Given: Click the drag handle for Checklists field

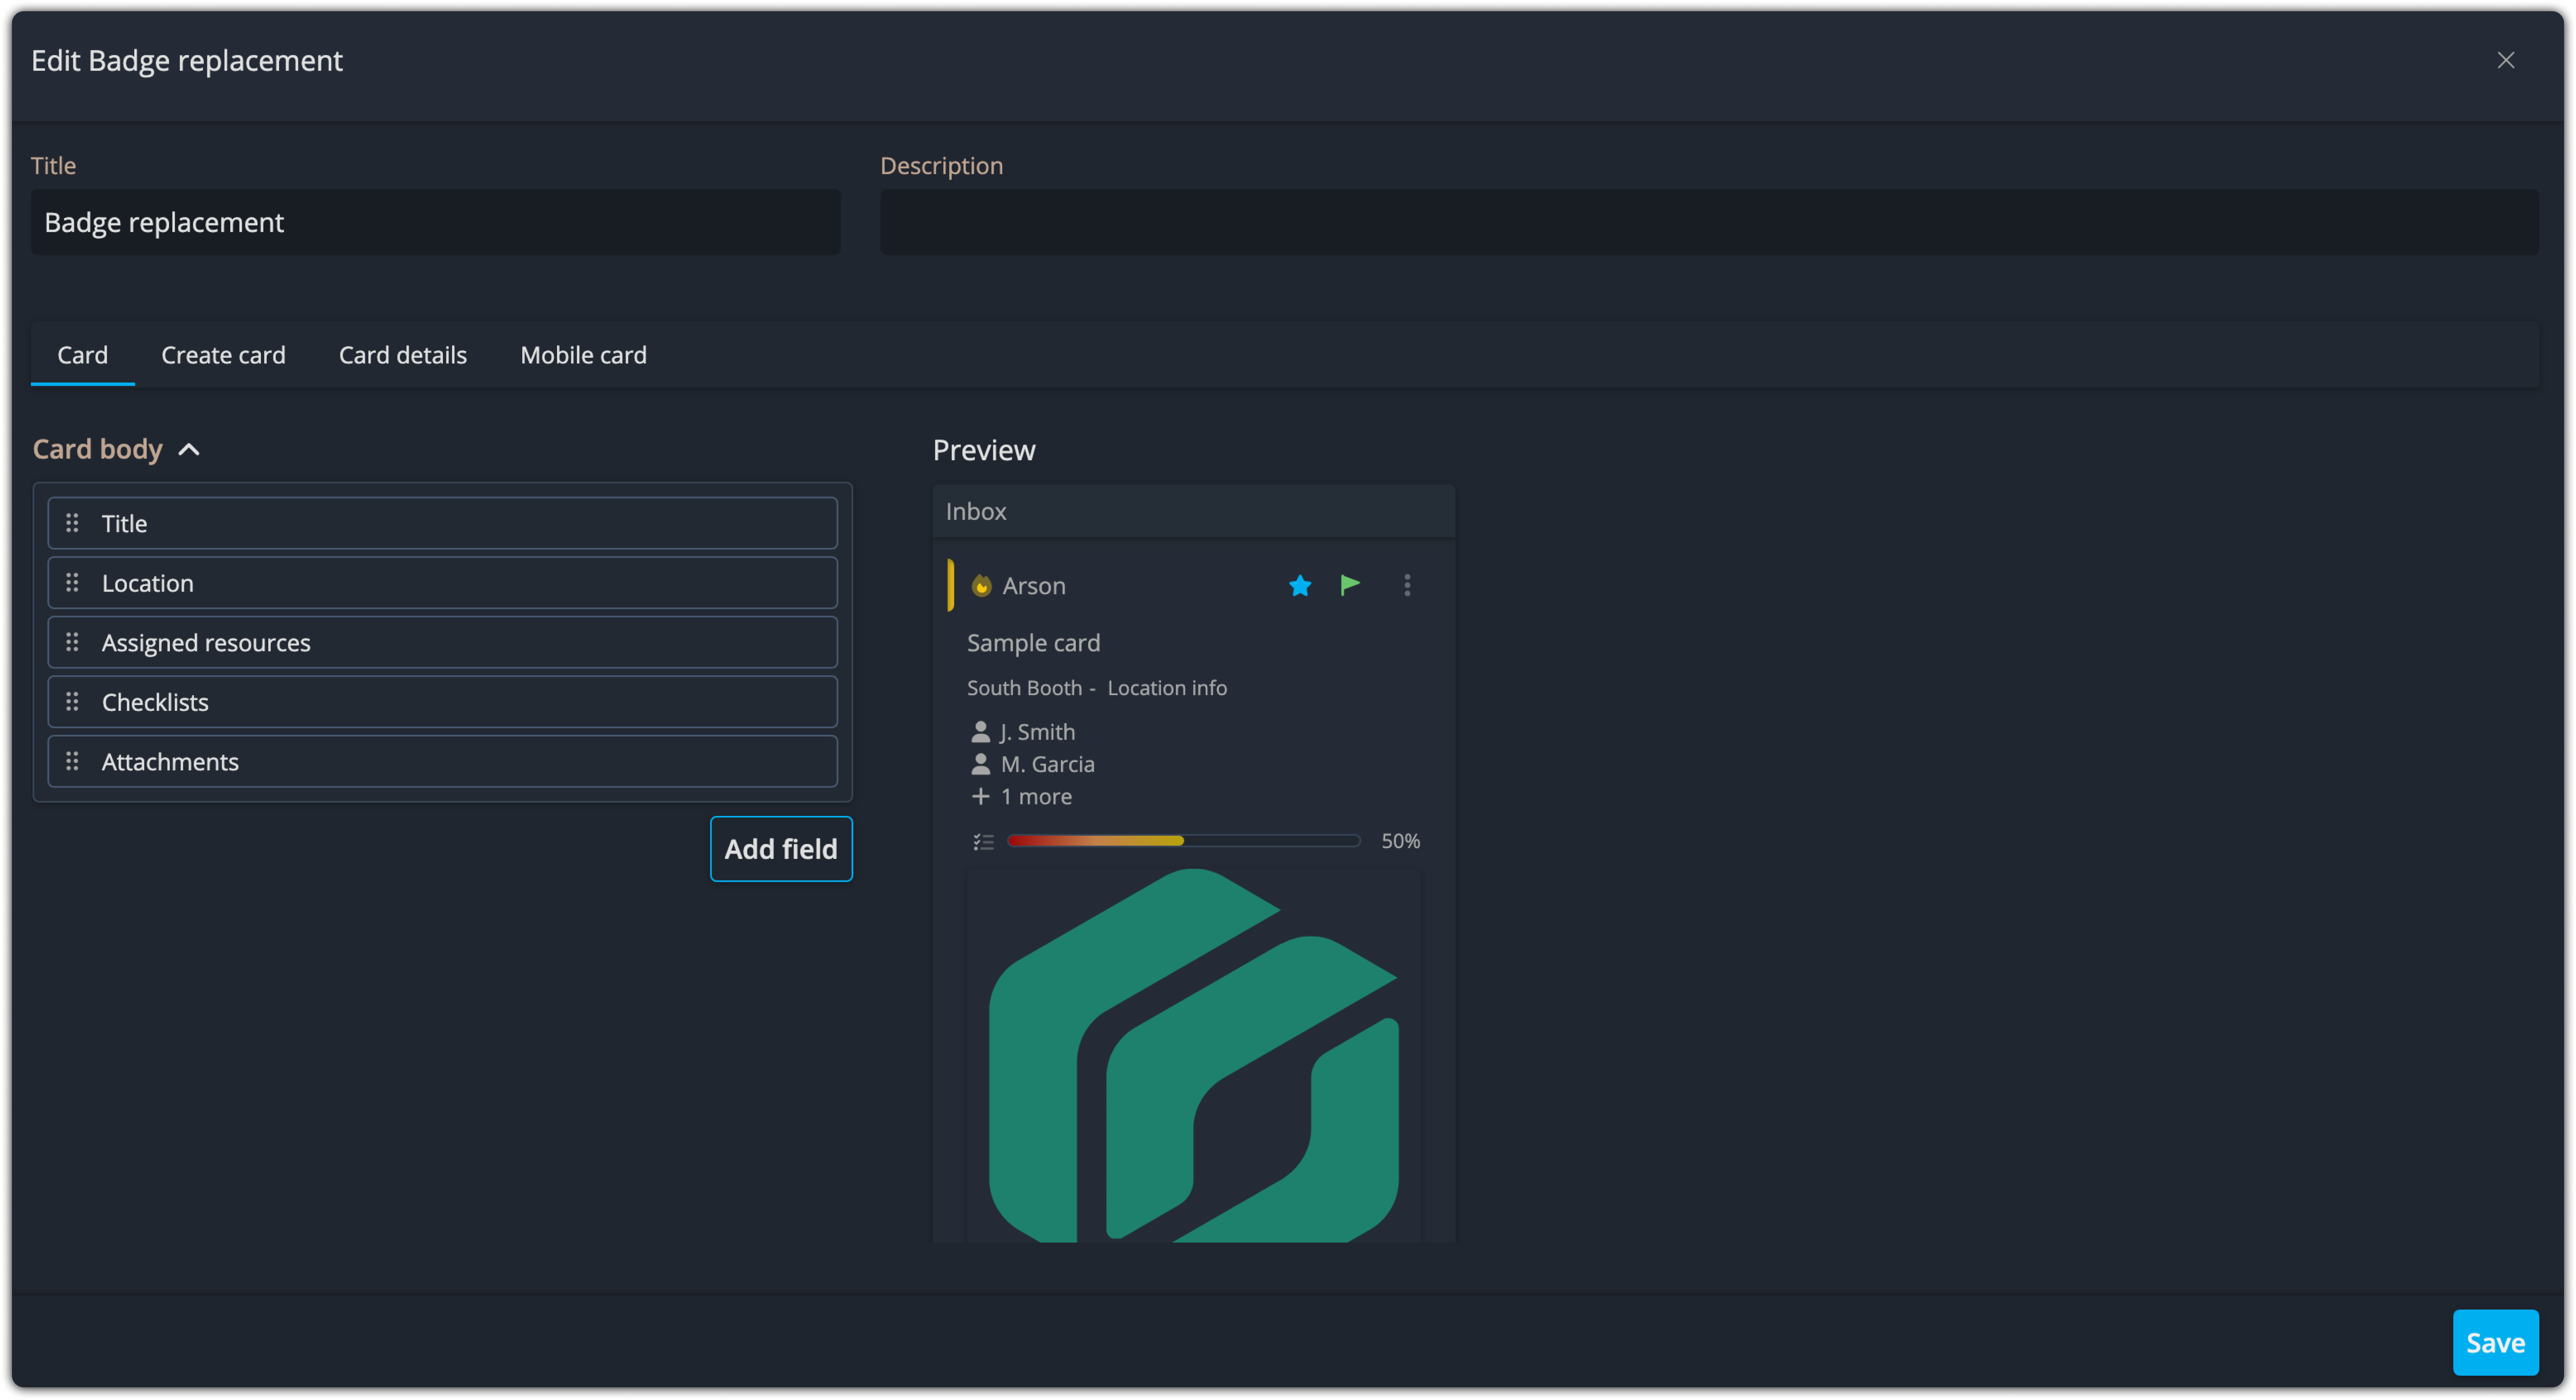Looking at the screenshot, I should click(72, 701).
